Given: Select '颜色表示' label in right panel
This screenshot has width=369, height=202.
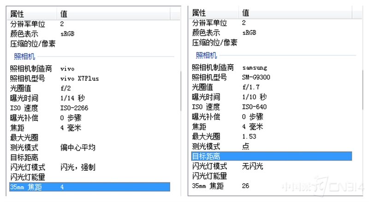Looking at the screenshot, I should pyautogui.click(x=206, y=33).
